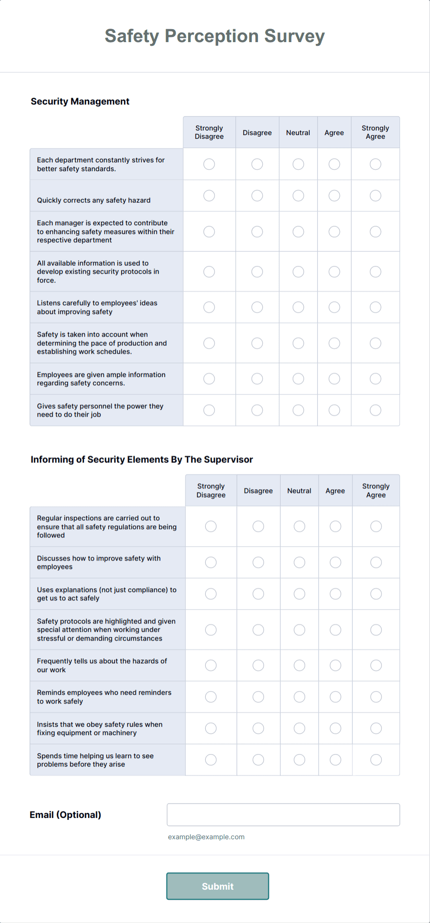Screen dimensions: 430x923
Task: Pick Strongly Disagree for safety personnel power
Action: pos(209,410)
